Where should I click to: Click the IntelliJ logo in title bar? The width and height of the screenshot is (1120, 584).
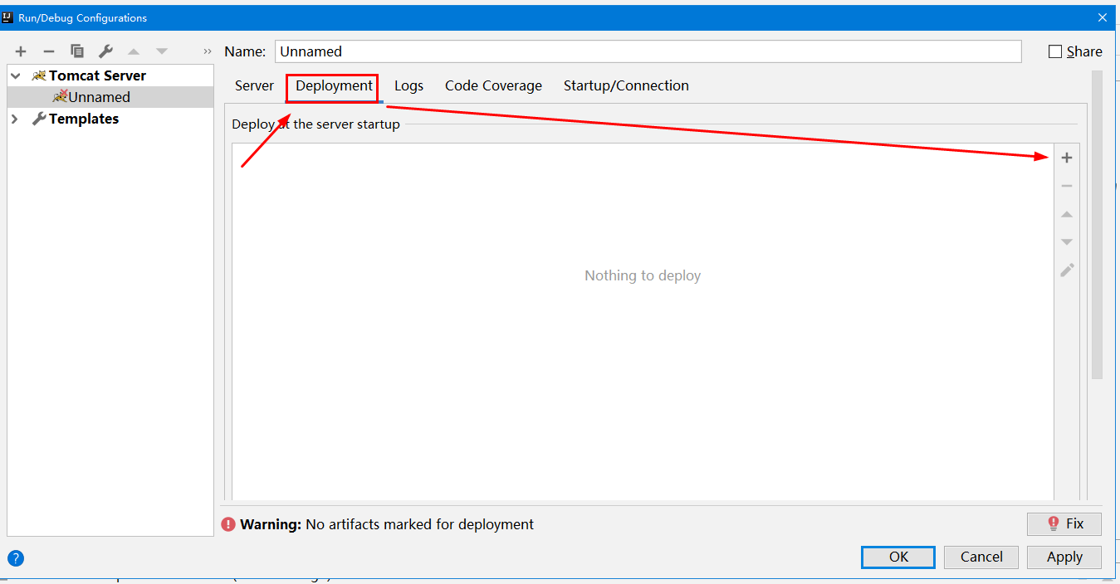[7, 17]
